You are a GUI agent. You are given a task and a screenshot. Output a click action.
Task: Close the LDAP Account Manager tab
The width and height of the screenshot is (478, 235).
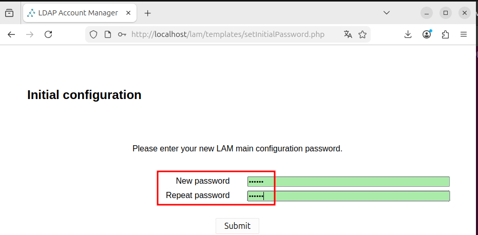127,13
